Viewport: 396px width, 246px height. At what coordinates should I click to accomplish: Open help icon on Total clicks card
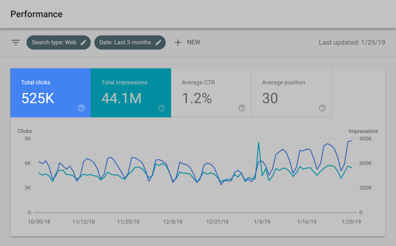pos(81,108)
